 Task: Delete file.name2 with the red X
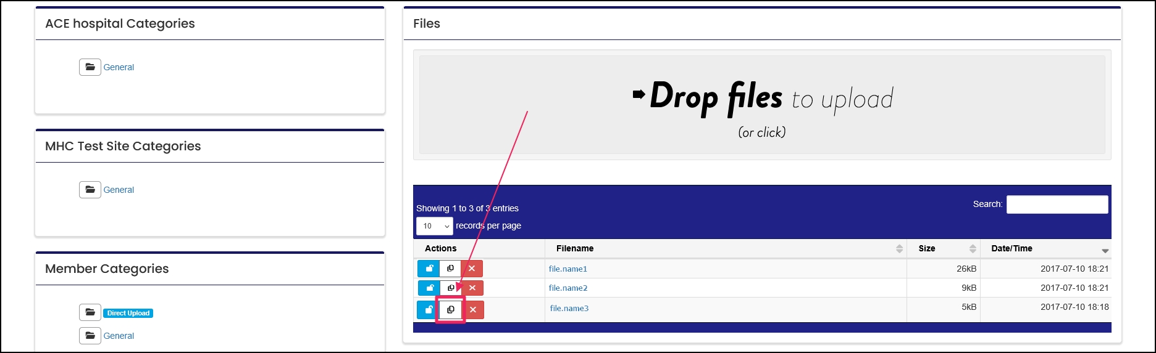coord(472,288)
